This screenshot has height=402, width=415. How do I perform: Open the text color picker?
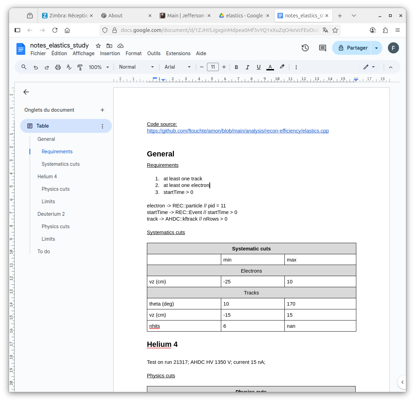point(270,67)
